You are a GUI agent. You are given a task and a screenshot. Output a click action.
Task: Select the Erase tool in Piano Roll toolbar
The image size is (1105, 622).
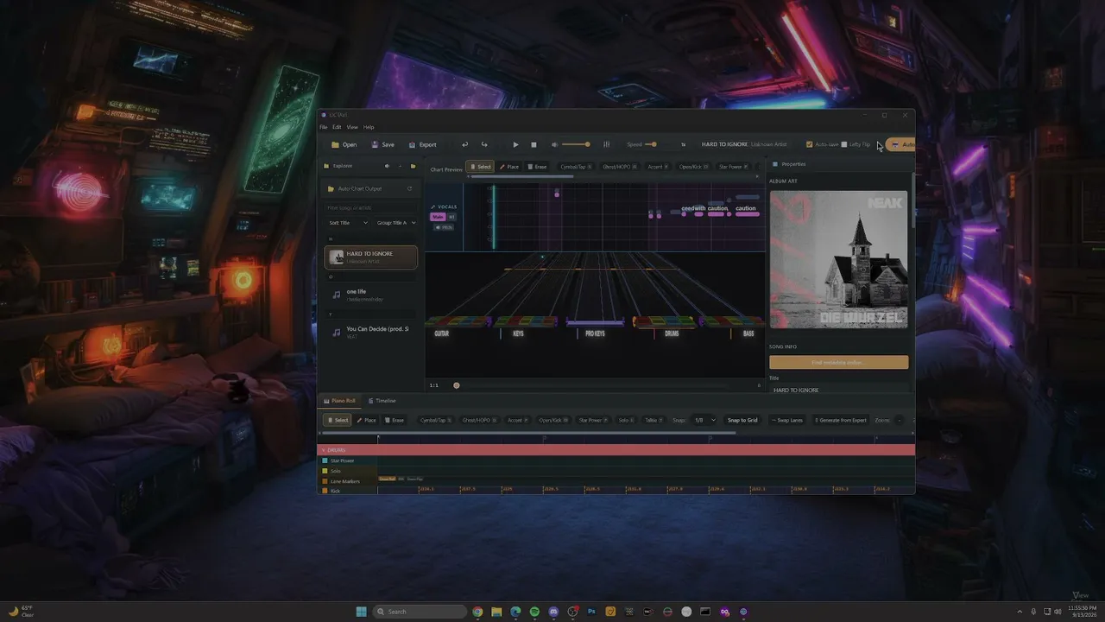coord(394,420)
